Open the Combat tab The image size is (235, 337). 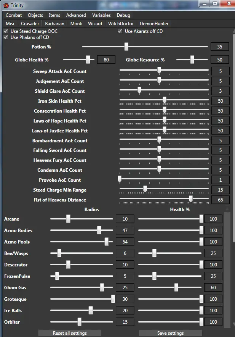[x=14, y=15]
